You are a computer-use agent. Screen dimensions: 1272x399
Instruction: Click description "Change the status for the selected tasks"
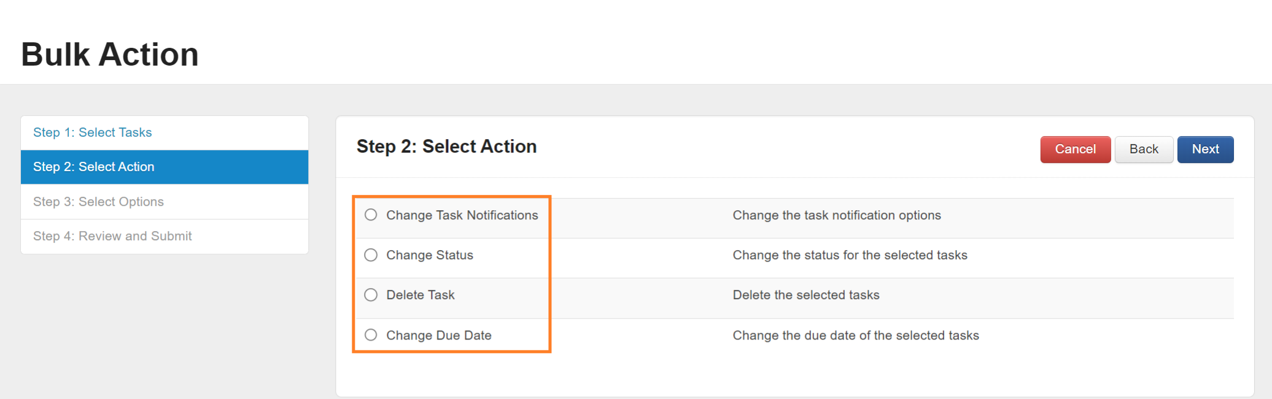click(x=850, y=255)
